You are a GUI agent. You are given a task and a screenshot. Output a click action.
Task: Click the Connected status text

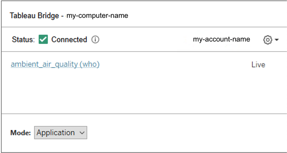[x=69, y=40]
